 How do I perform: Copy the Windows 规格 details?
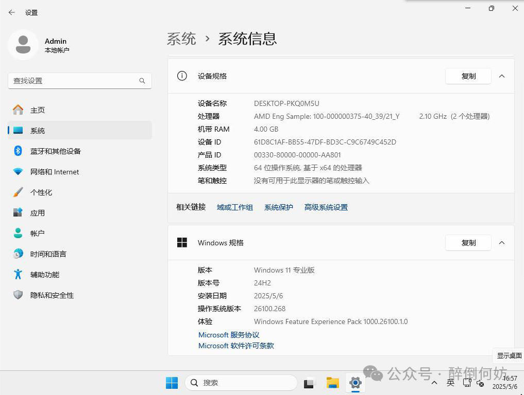tap(468, 243)
